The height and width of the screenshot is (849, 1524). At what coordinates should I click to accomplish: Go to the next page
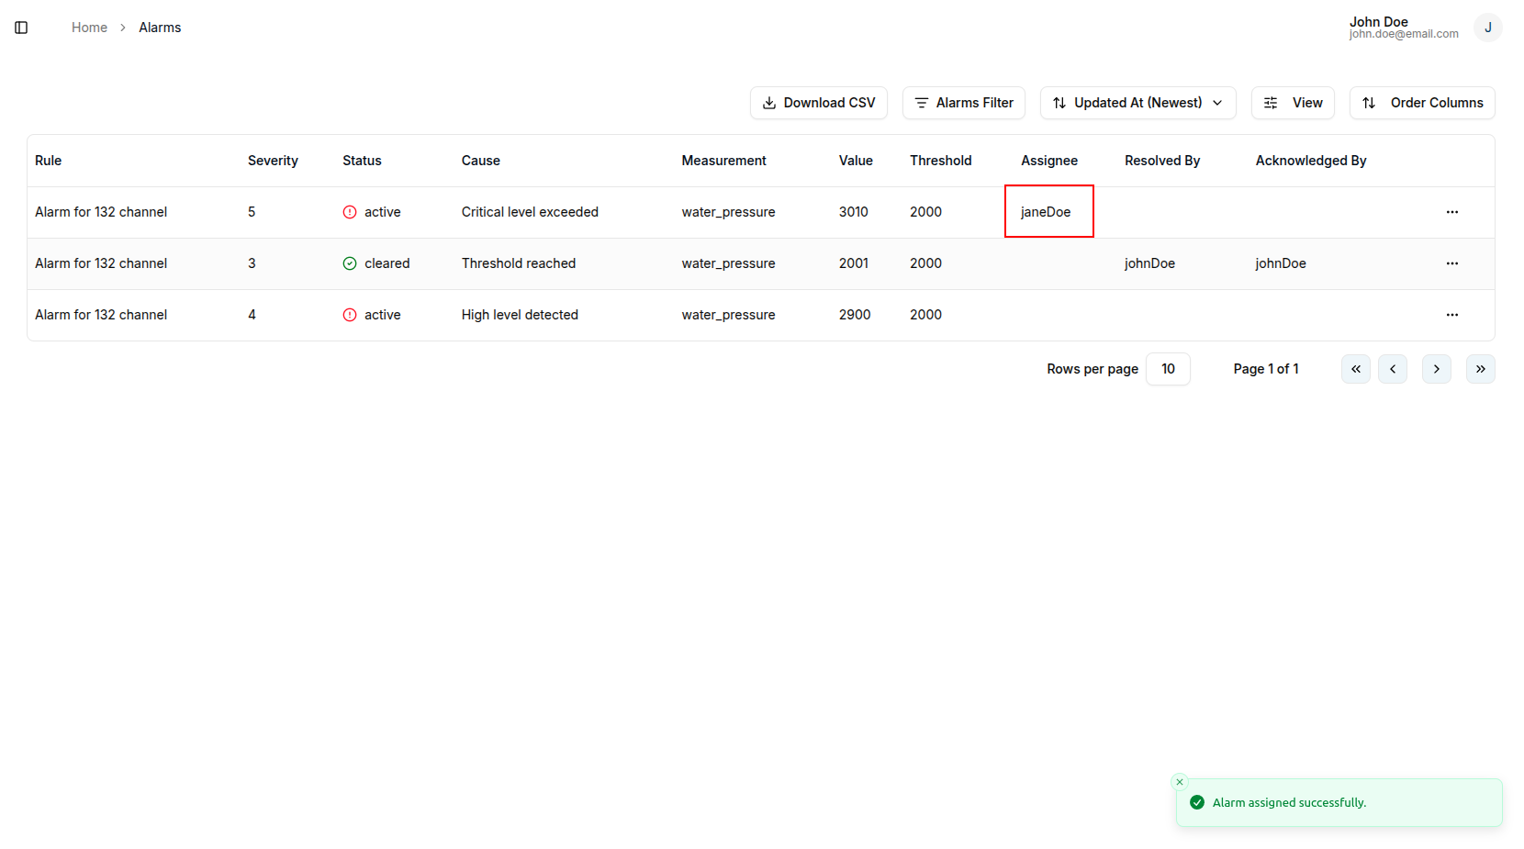[1436, 369]
